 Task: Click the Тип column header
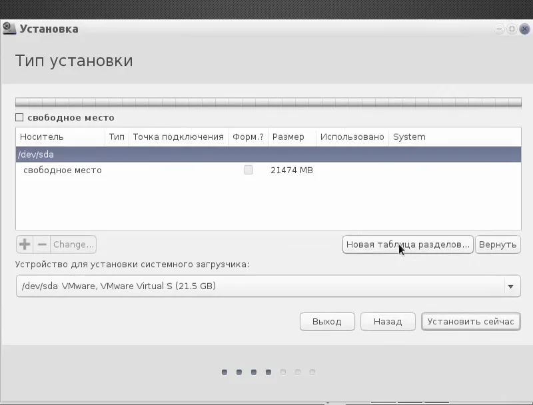click(117, 137)
